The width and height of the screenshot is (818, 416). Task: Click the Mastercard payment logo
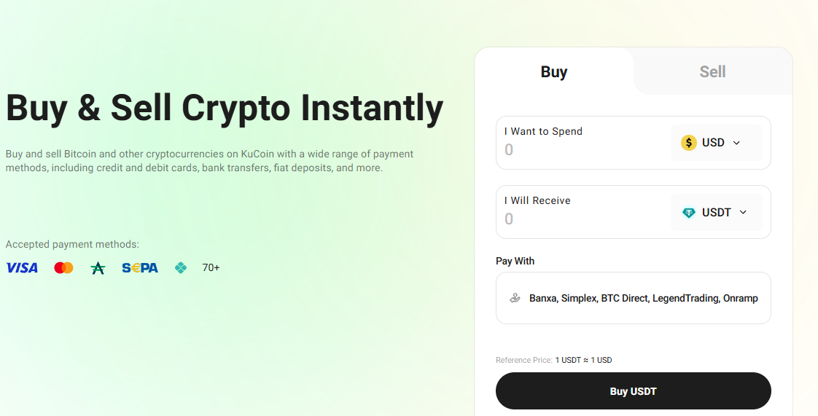(63, 268)
